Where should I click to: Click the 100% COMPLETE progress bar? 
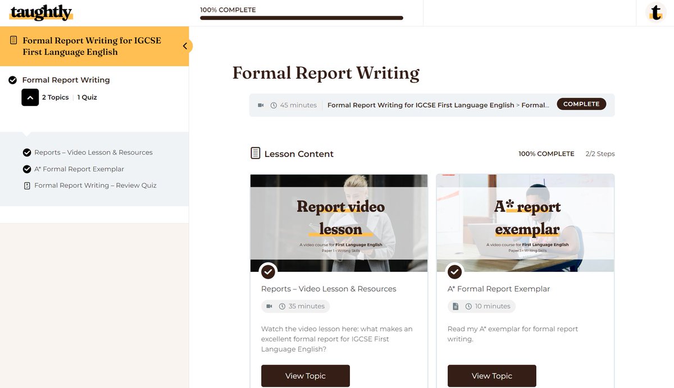point(301,17)
